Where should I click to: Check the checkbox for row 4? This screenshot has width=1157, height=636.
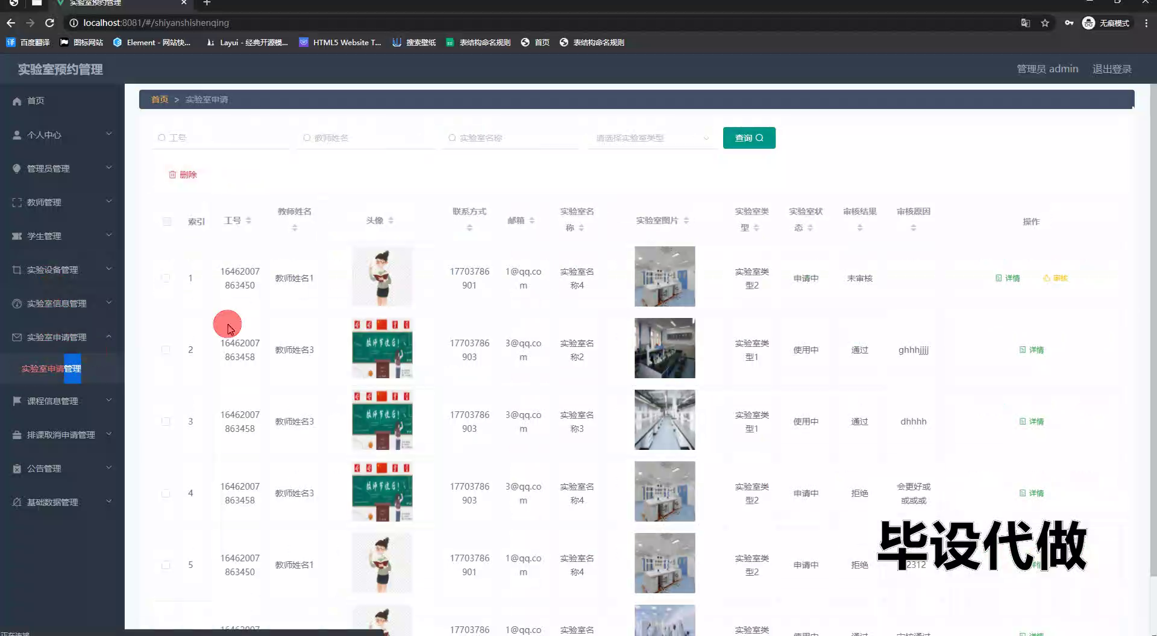click(x=166, y=493)
